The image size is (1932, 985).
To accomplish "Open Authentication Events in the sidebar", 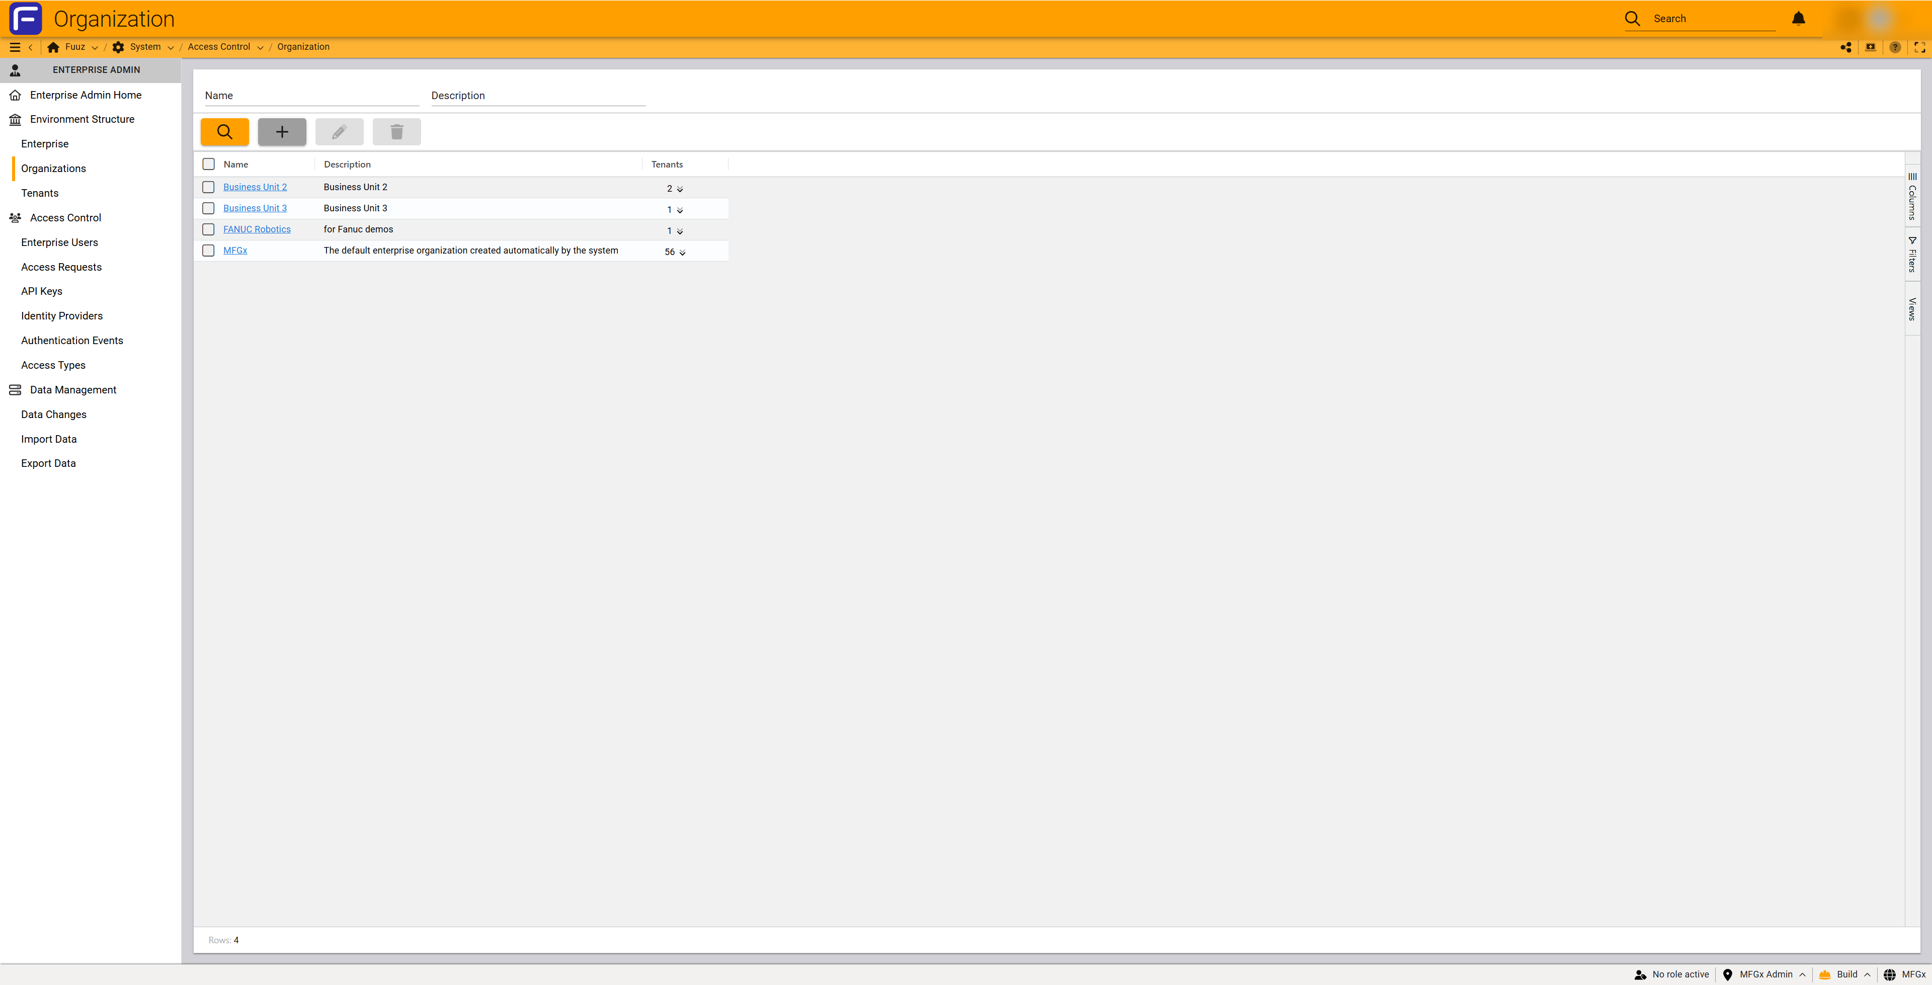I will [72, 341].
